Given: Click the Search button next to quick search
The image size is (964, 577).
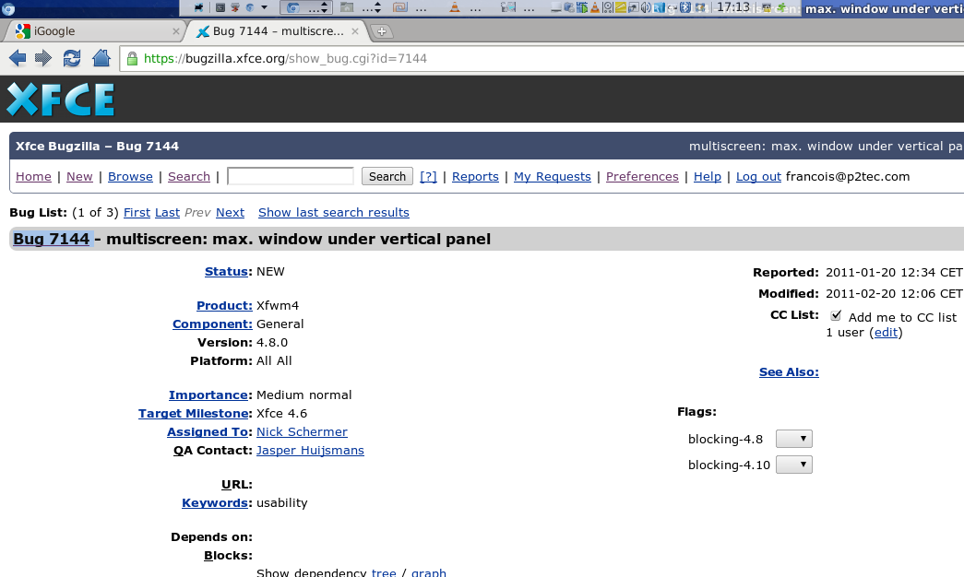Looking at the screenshot, I should (387, 176).
